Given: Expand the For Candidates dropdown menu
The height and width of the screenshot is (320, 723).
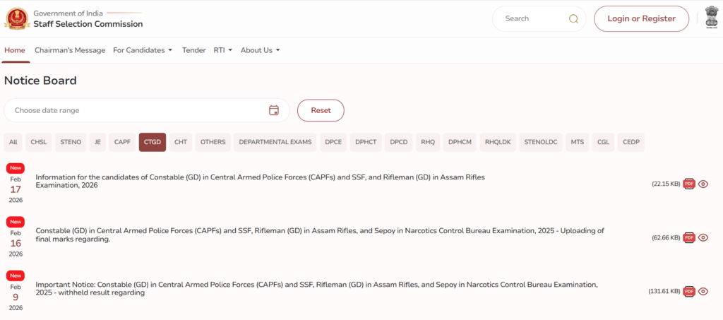Looking at the screenshot, I should (x=143, y=50).
